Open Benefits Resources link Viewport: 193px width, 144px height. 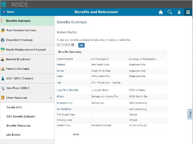coord(18,126)
